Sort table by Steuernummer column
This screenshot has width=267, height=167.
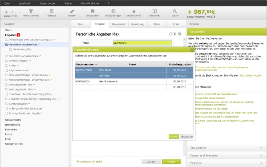(86, 65)
